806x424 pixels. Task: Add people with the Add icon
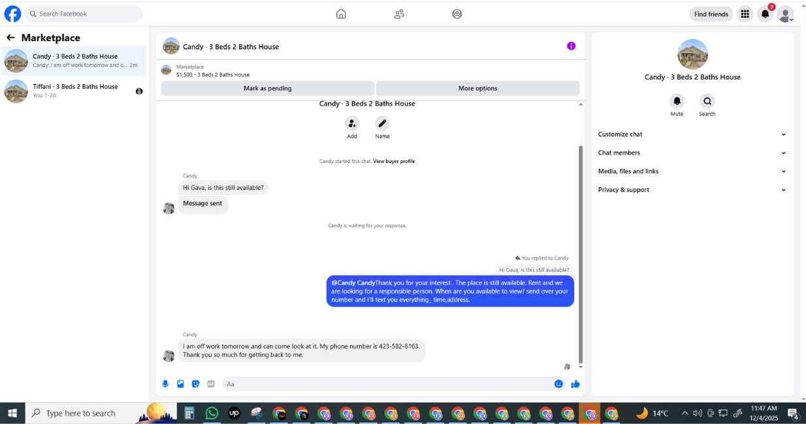pyautogui.click(x=352, y=123)
